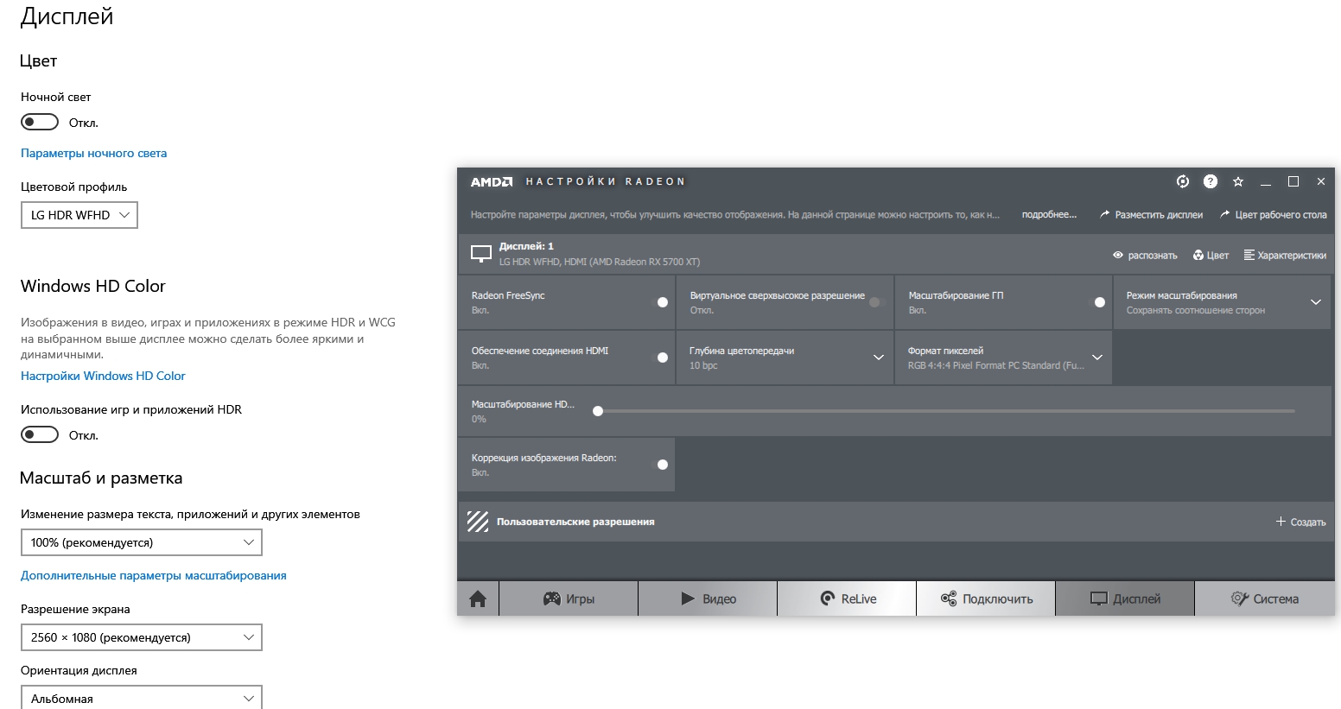Toggle Использование игр и приложений HDR switch
This screenshot has width=1341, height=709.
click(40, 434)
